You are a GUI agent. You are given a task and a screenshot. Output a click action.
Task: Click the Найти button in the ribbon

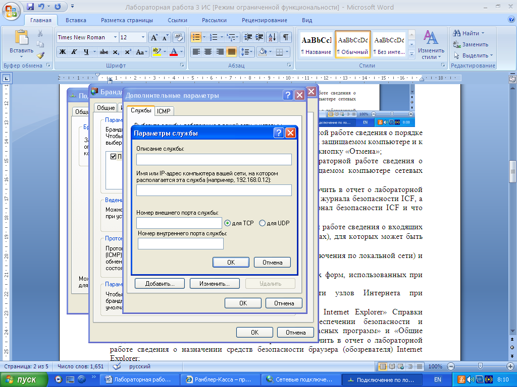tap(469, 33)
